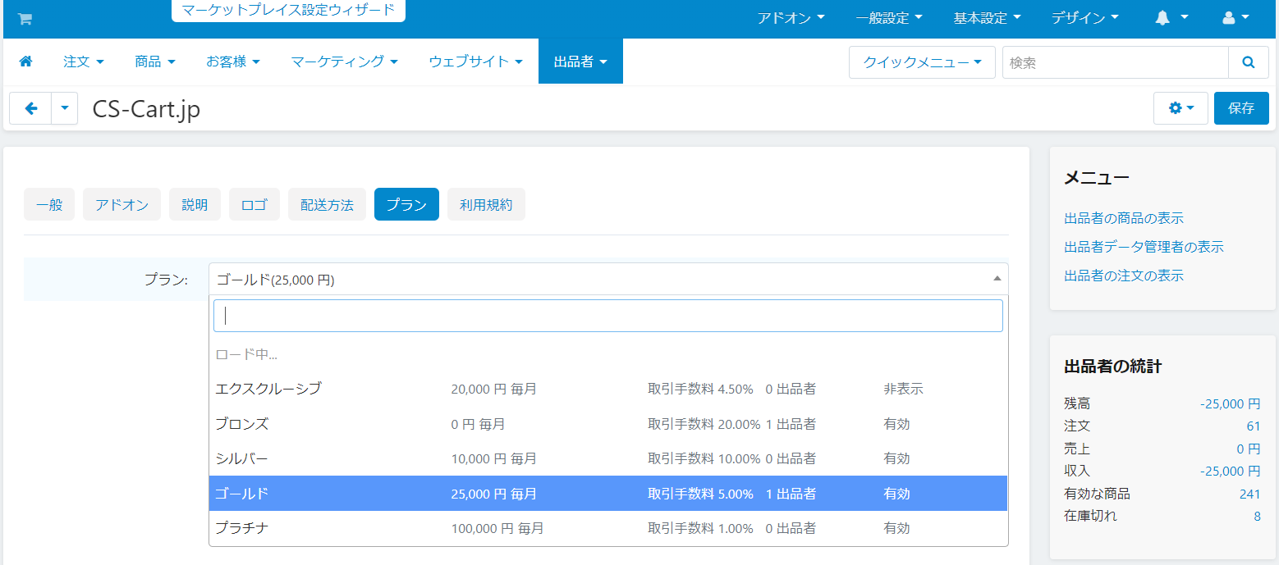The height and width of the screenshot is (565, 1279).
Task: Collapse the プラン select box
Action: [x=608, y=279]
